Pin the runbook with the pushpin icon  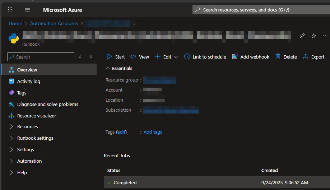[302, 36]
